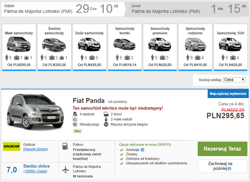This screenshot has height=182, width=250.
Task: Click the crossed-out price PLN322,23
Action: coord(233,110)
